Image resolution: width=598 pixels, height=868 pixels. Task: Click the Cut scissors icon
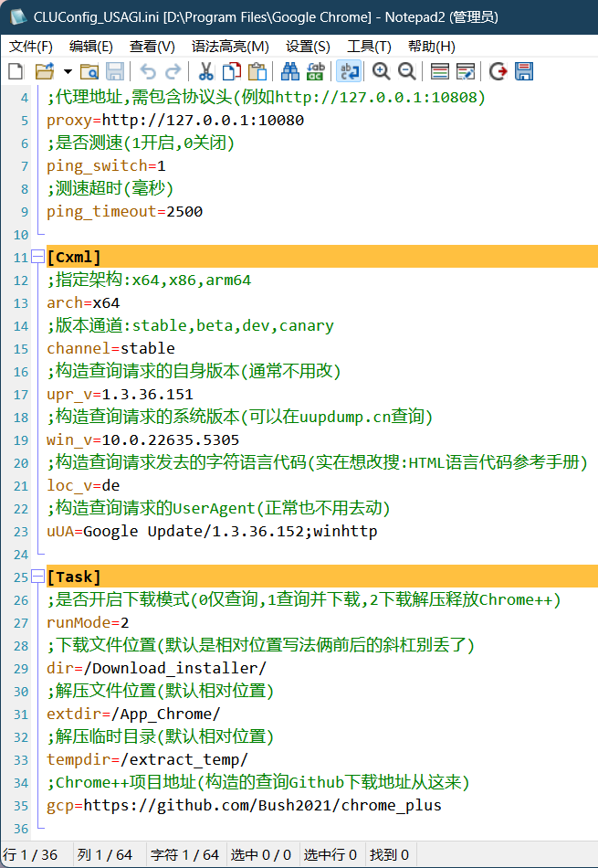[x=205, y=71]
